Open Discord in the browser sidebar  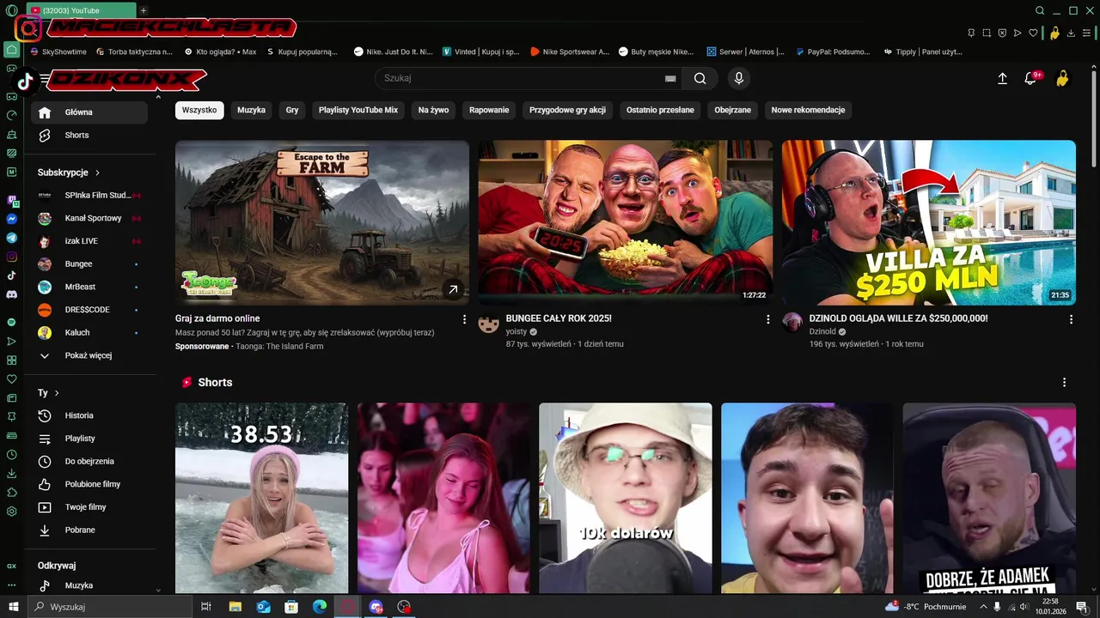[12, 294]
